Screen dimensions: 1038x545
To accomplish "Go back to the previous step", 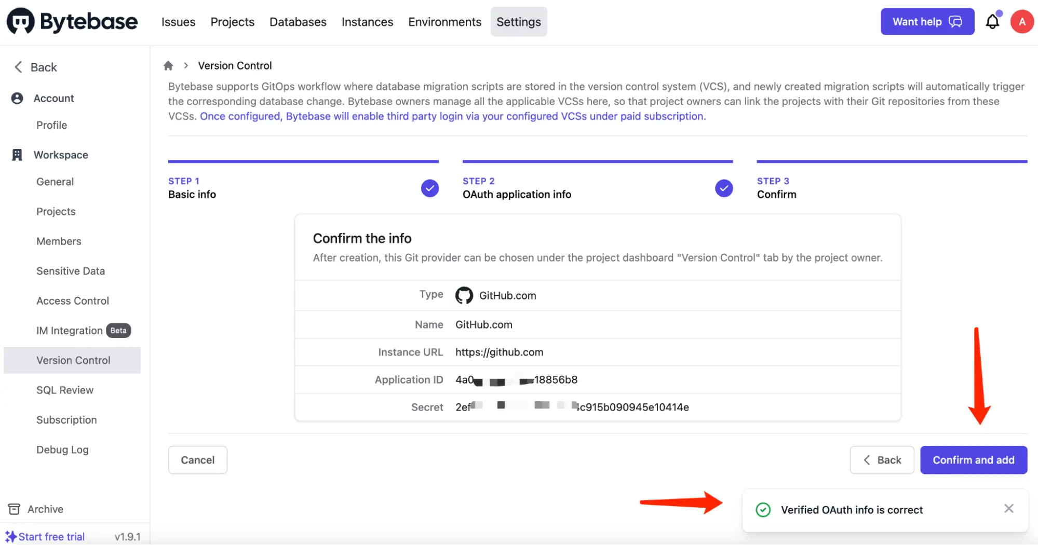I will click(882, 460).
